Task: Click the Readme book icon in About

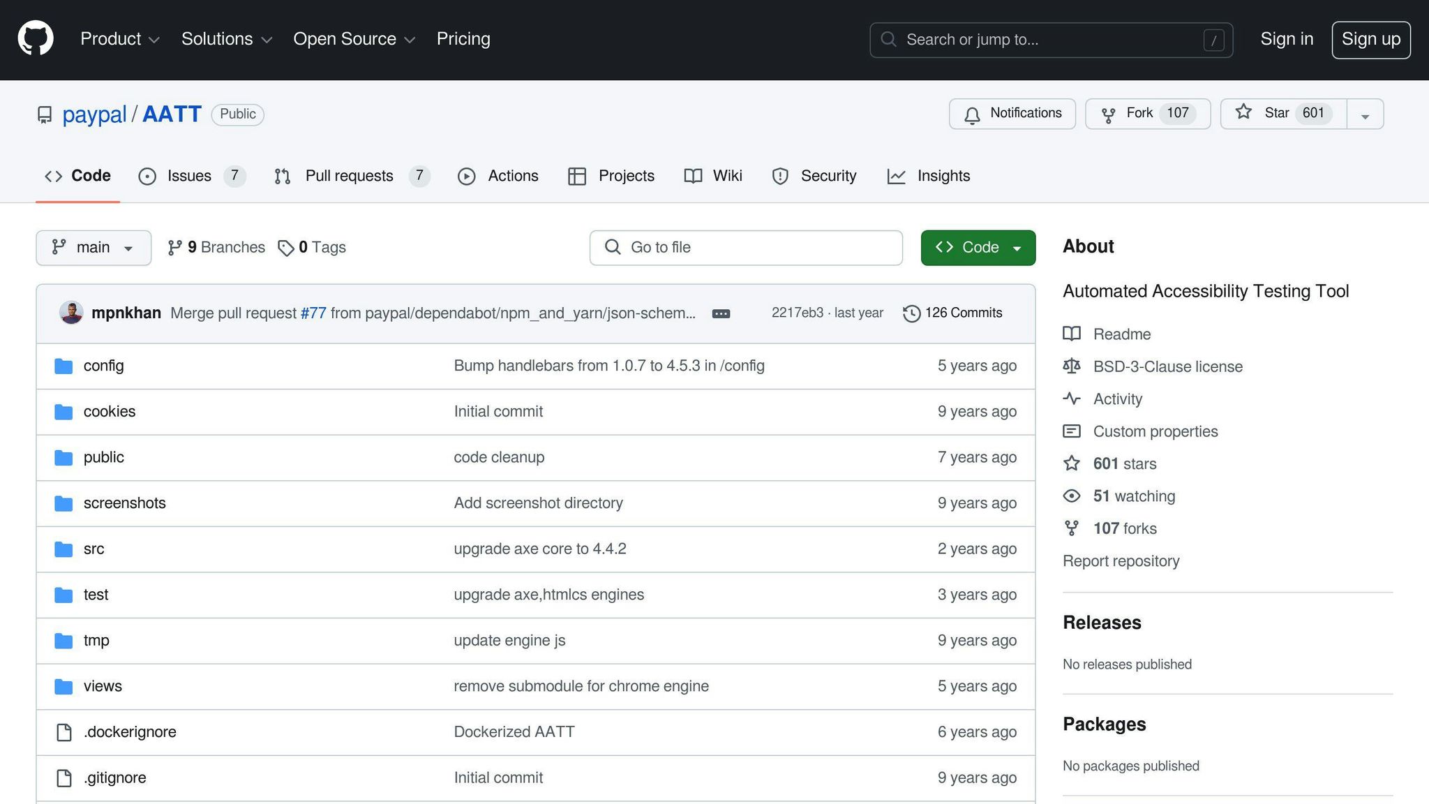Action: pos(1072,334)
